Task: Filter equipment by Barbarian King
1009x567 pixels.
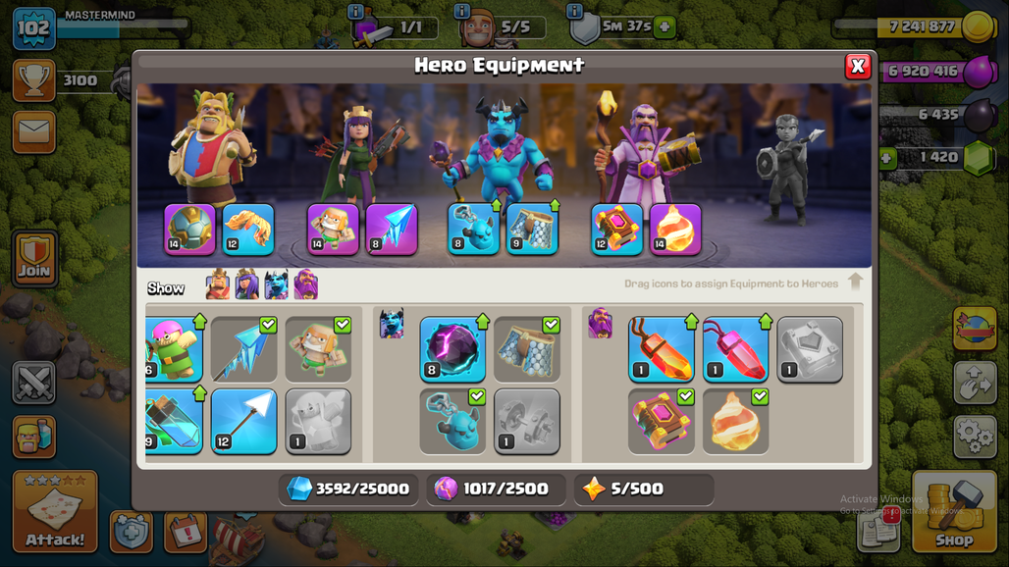Action: (218, 284)
